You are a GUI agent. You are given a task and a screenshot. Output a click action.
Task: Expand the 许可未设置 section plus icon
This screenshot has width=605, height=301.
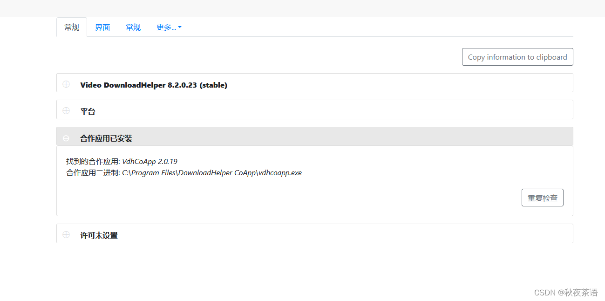[x=66, y=235]
